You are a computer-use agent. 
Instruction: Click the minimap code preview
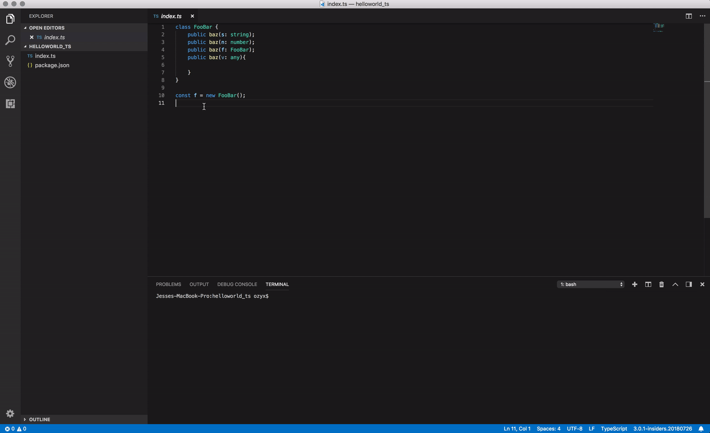pos(659,27)
